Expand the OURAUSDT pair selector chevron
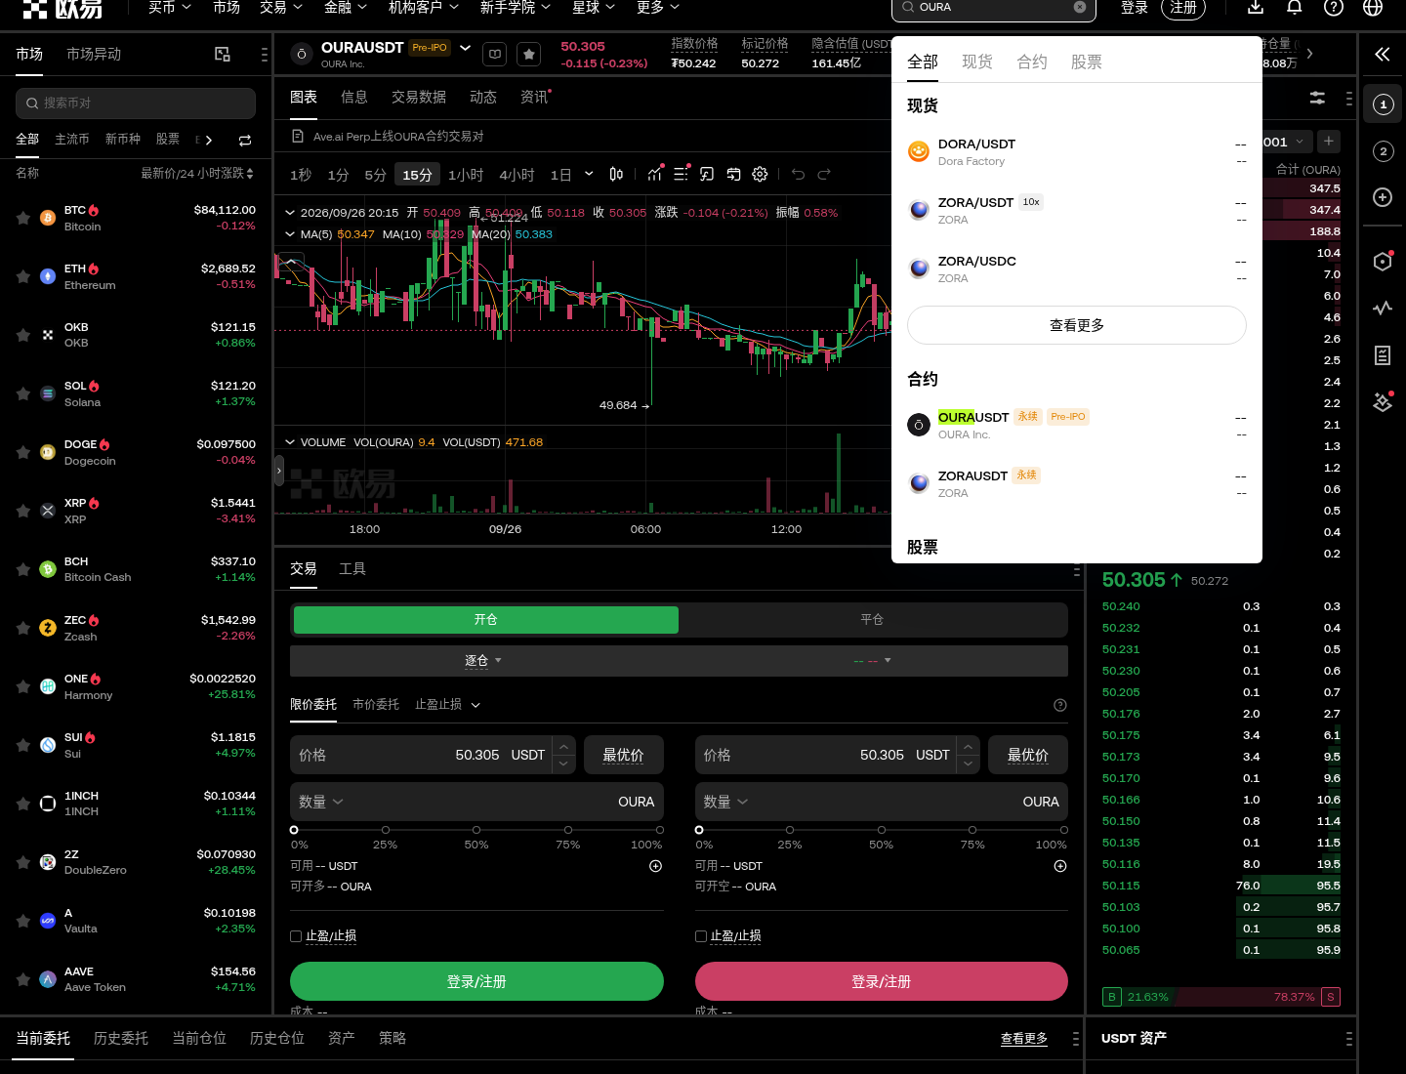Image resolution: width=1406 pixels, height=1074 pixels. pyautogui.click(x=466, y=48)
